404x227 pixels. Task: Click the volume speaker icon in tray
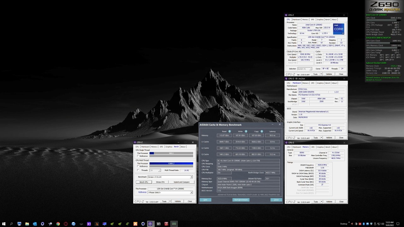coord(383,224)
